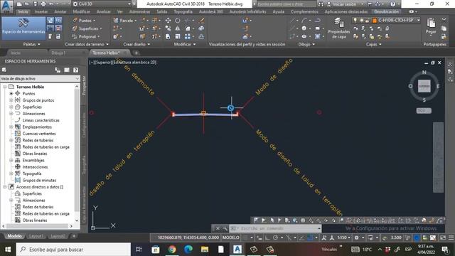The height and width of the screenshot is (256, 455).
Task: Toggle hardware acceleration blue circle icon
Action: 417,238
